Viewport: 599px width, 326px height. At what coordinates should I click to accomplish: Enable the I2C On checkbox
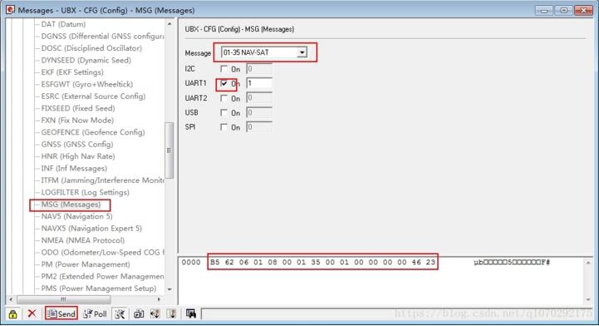(223, 69)
